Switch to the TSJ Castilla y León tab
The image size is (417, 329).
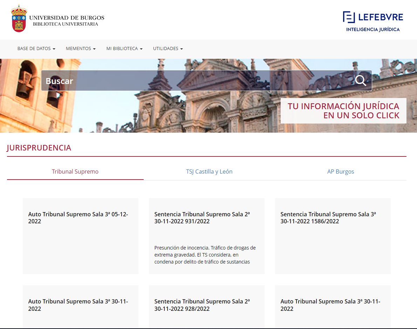[x=209, y=171]
